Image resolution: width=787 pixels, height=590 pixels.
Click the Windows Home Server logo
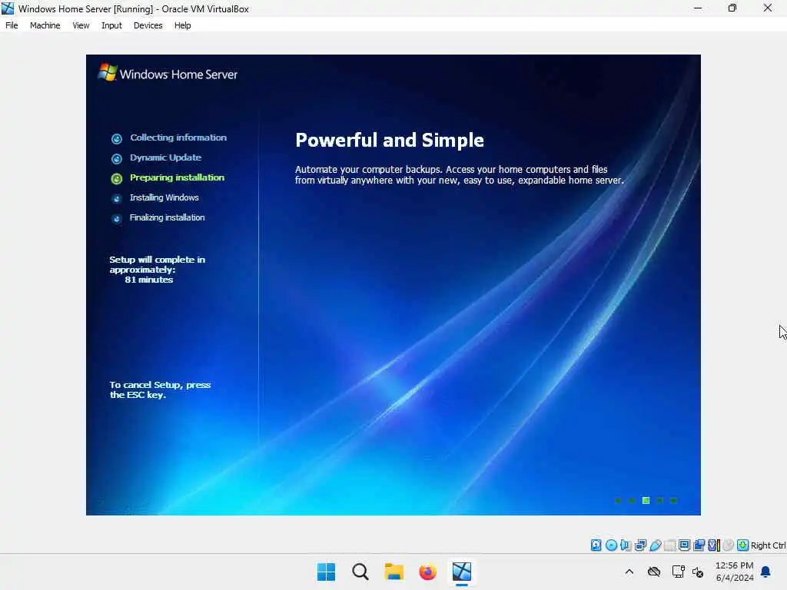coord(168,74)
